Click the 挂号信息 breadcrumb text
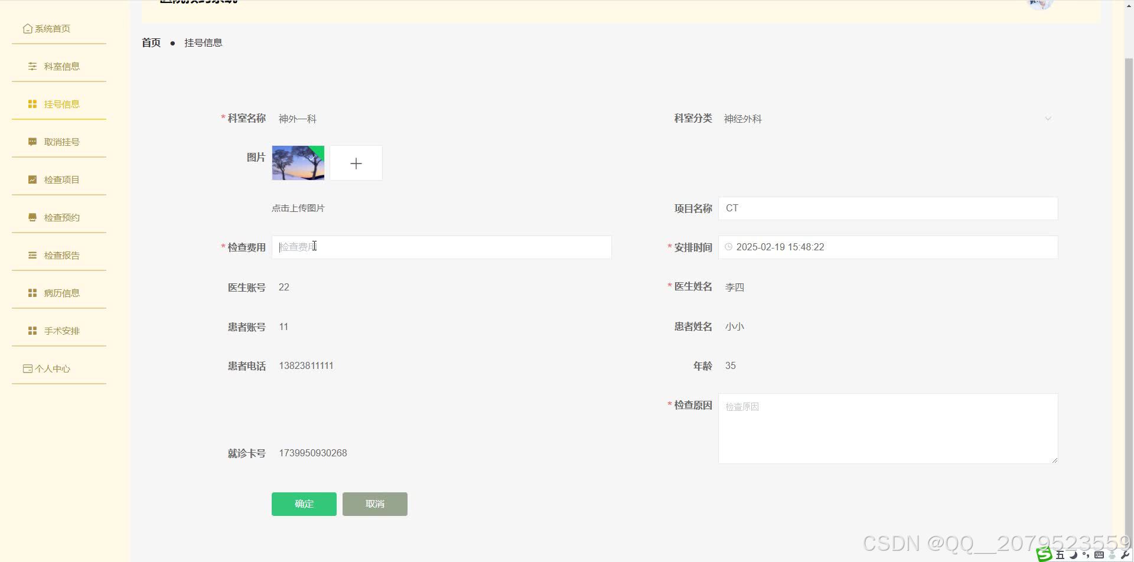This screenshot has height=562, width=1134. (x=203, y=43)
